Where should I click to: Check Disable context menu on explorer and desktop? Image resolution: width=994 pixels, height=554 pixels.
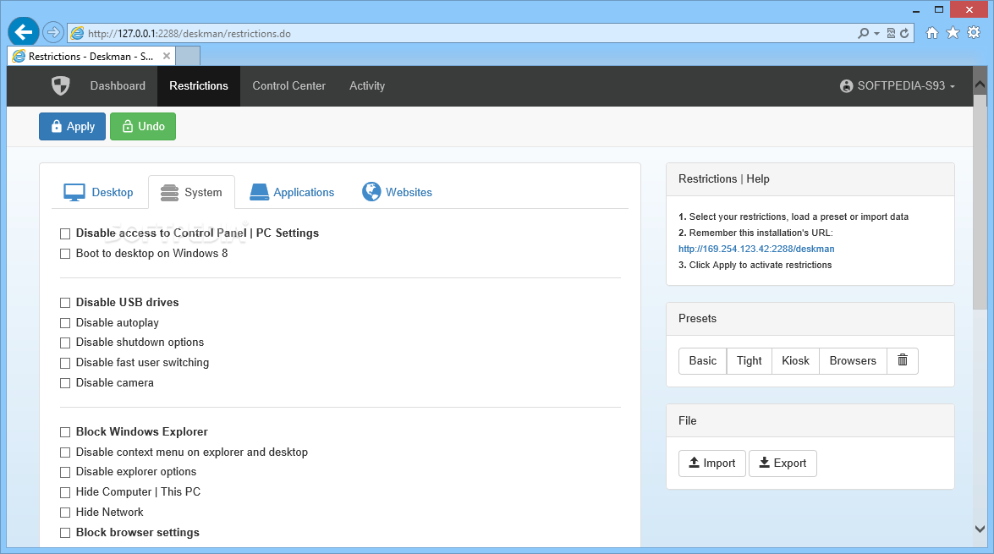click(64, 453)
